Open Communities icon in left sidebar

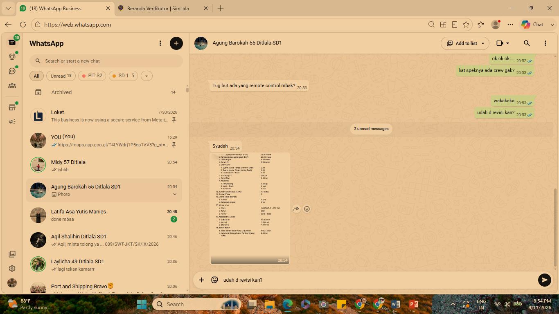point(12,85)
